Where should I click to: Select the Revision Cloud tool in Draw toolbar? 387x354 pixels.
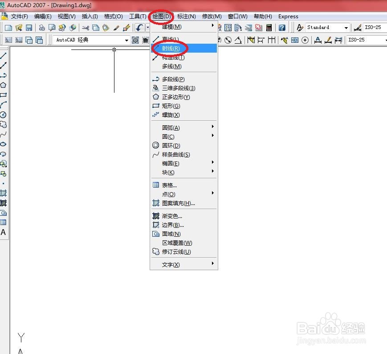tap(3, 124)
